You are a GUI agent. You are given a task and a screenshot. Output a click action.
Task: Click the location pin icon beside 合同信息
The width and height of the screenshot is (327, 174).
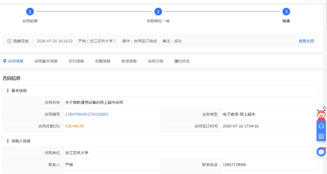click(5, 61)
